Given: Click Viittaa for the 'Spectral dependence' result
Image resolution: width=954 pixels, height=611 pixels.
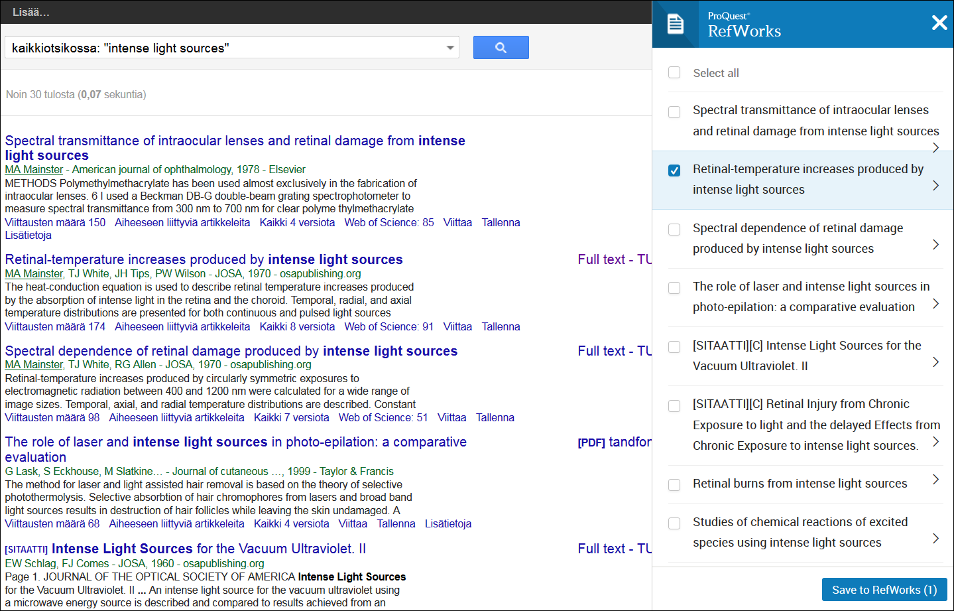Looking at the screenshot, I should pos(451,417).
